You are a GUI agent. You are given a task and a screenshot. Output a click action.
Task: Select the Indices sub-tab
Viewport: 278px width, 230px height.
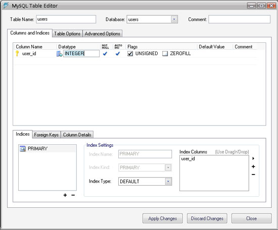(23, 134)
